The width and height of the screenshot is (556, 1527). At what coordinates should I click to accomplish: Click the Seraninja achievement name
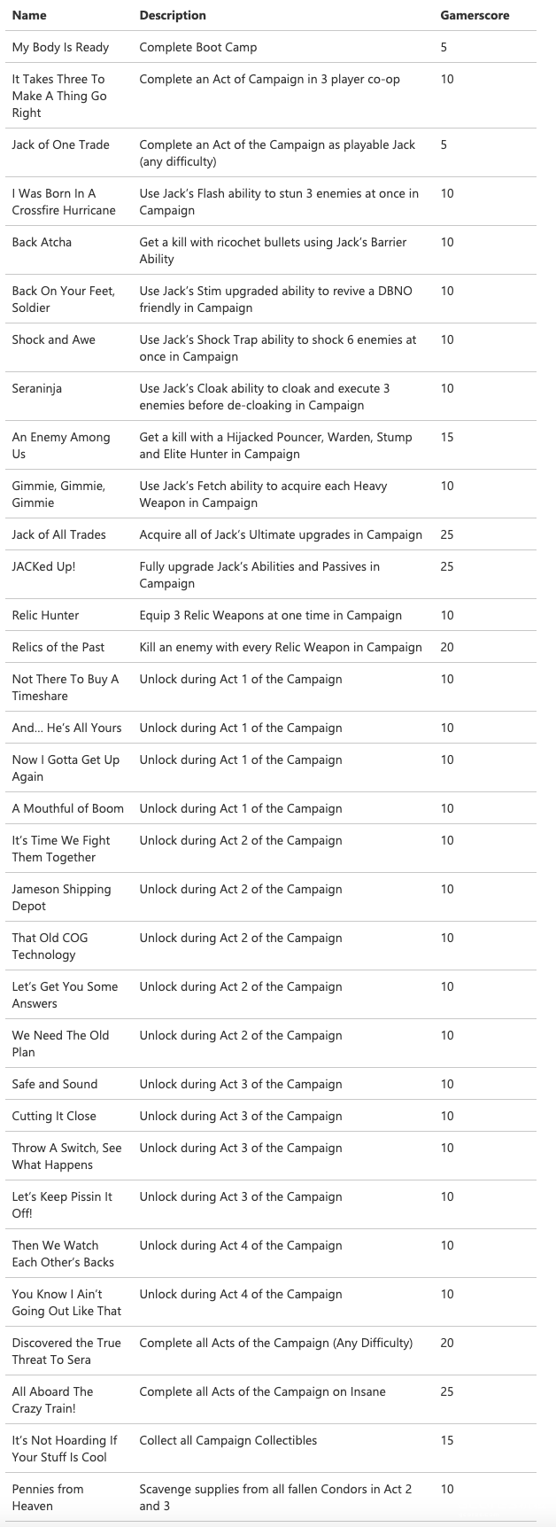[37, 388]
